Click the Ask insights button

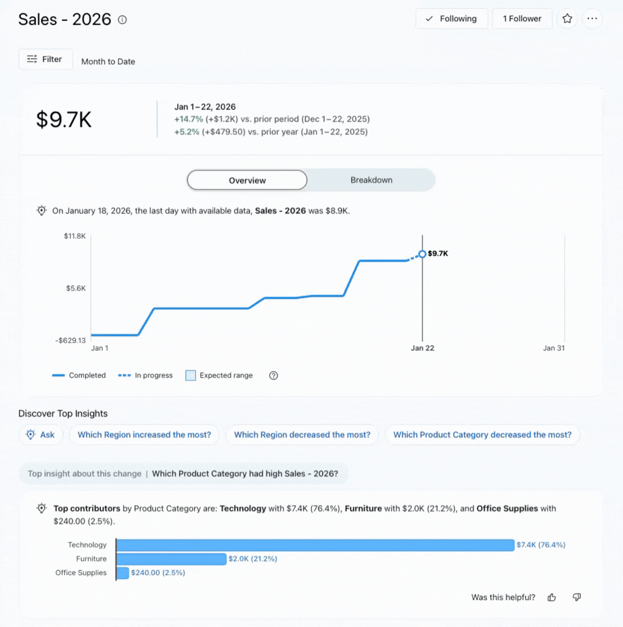click(41, 435)
